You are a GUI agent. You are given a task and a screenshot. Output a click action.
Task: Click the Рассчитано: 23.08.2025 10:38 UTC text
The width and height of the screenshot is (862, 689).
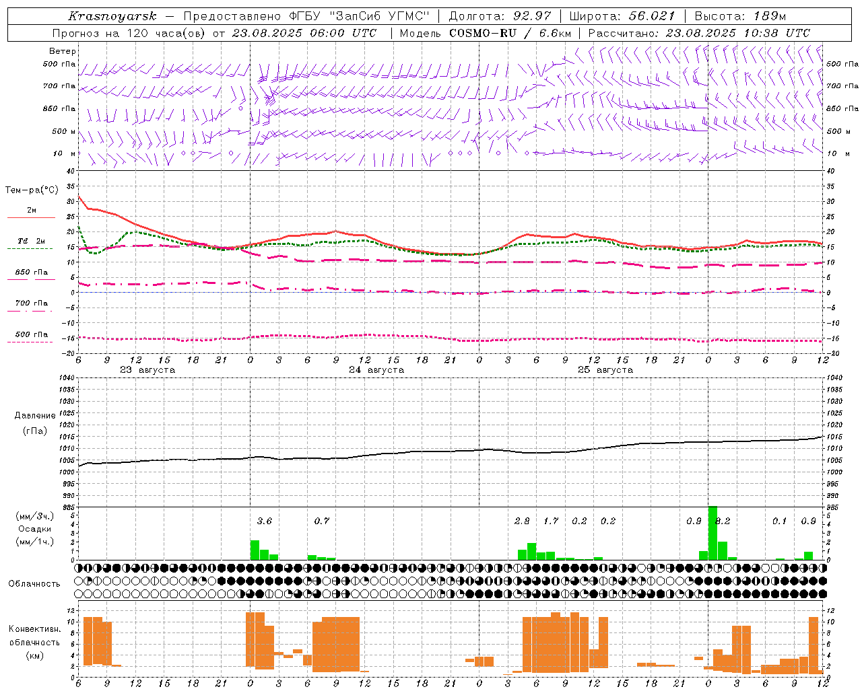click(699, 33)
